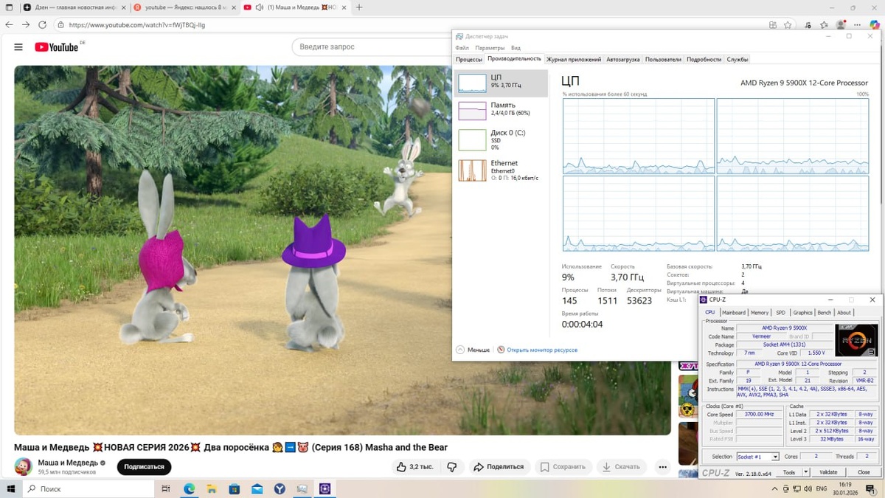885x498 pixels.
Task: Select the CPU-Z icon in the taskbar
Action: click(324, 488)
